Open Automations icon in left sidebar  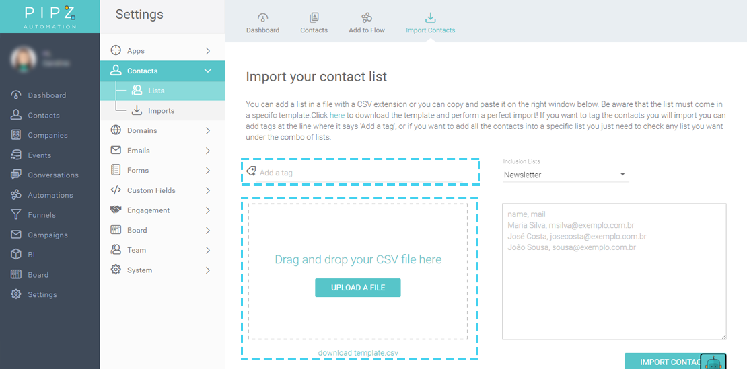point(16,195)
